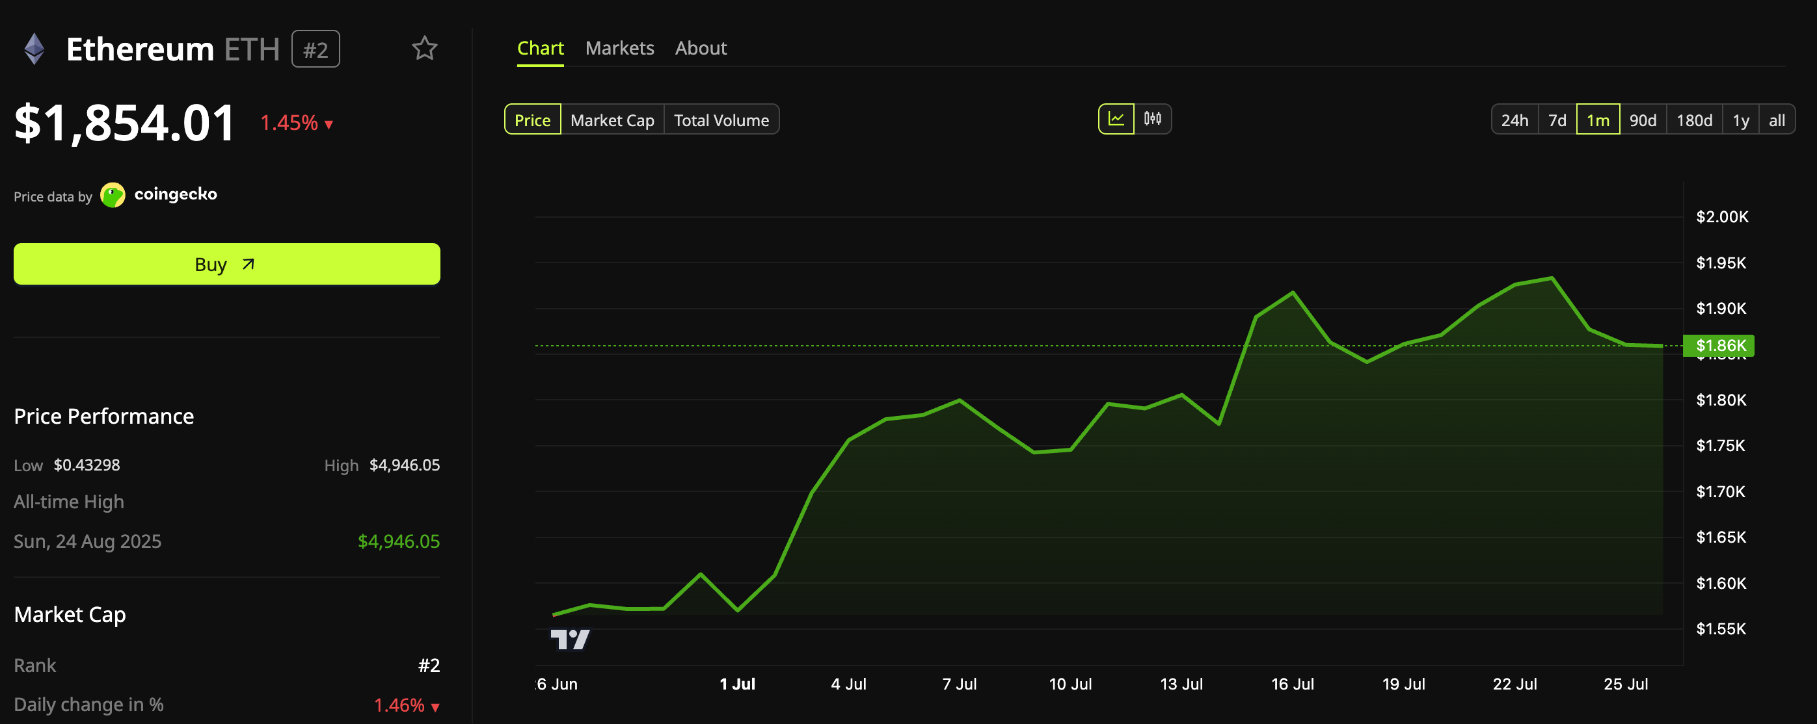
Task: Set chart range to 1m
Action: pyautogui.click(x=1598, y=120)
